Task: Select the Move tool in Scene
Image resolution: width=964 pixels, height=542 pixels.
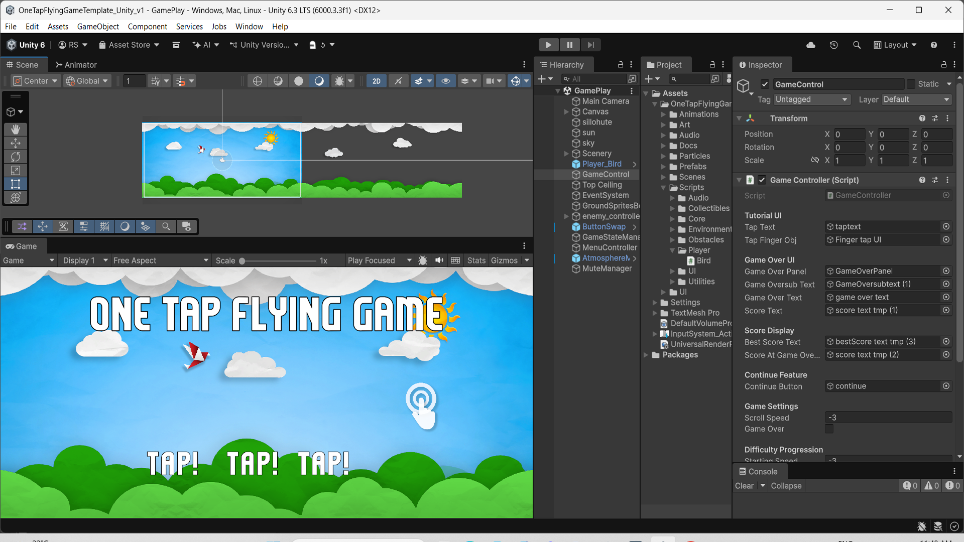Action: point(16,143)
